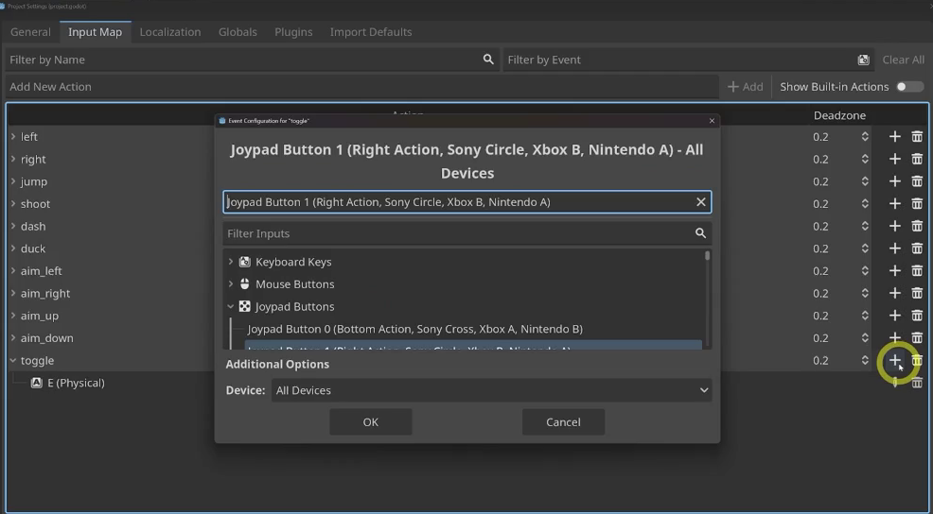Delete the dash action
Screen dimensions: 933x514
(917, 227)
